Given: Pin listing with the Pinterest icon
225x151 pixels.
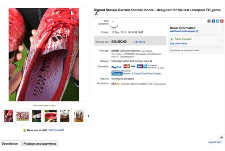Looking at the screenshot, I should [x=222, y=21].
